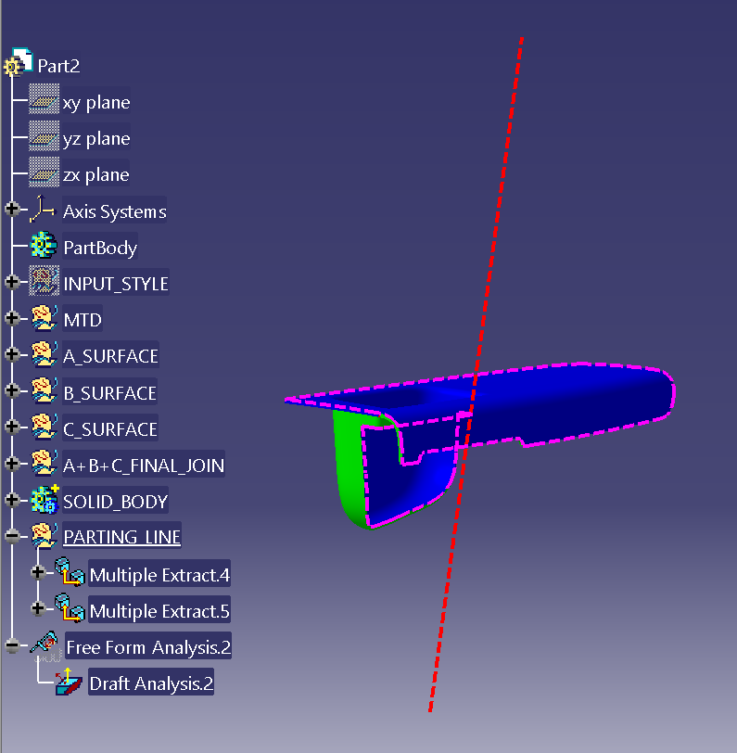Select the 'yz plane' label

[x=96, y=138]
